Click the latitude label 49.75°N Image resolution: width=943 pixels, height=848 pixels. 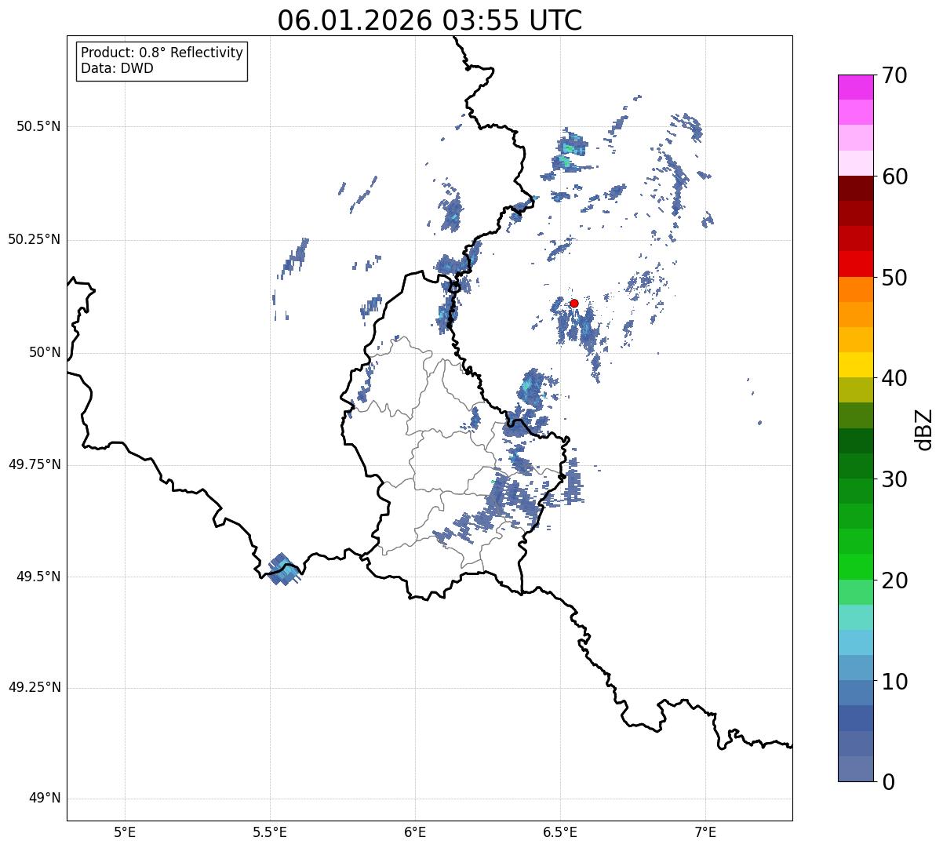(x=34, y=464)
